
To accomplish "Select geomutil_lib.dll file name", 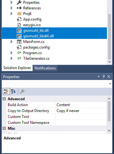I will click(x=36, y=30).
